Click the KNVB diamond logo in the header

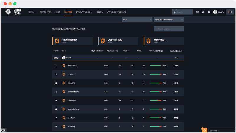pos(8,12)
